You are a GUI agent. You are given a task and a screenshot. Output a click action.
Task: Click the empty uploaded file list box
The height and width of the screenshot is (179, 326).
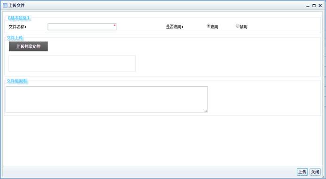point(72,63)
